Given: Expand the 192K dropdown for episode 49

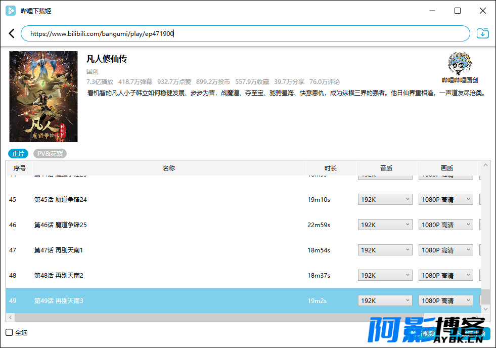Looking at the screenshot, I should [385, 301].
